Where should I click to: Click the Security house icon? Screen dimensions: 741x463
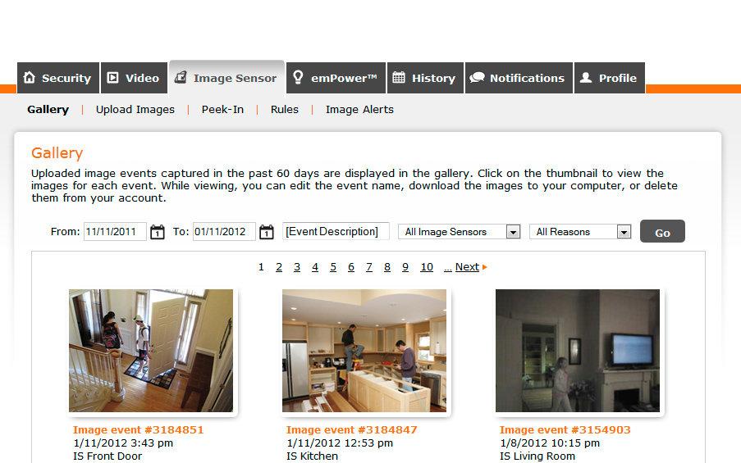[30, 77]
